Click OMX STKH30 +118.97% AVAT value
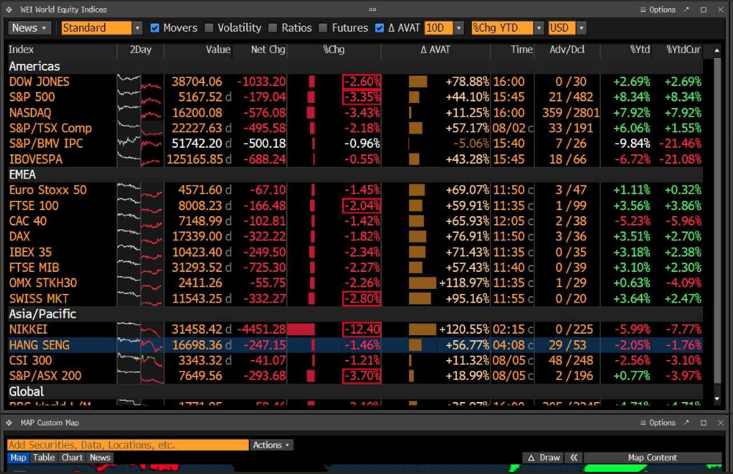733x474 pixels. click(463, 283)
